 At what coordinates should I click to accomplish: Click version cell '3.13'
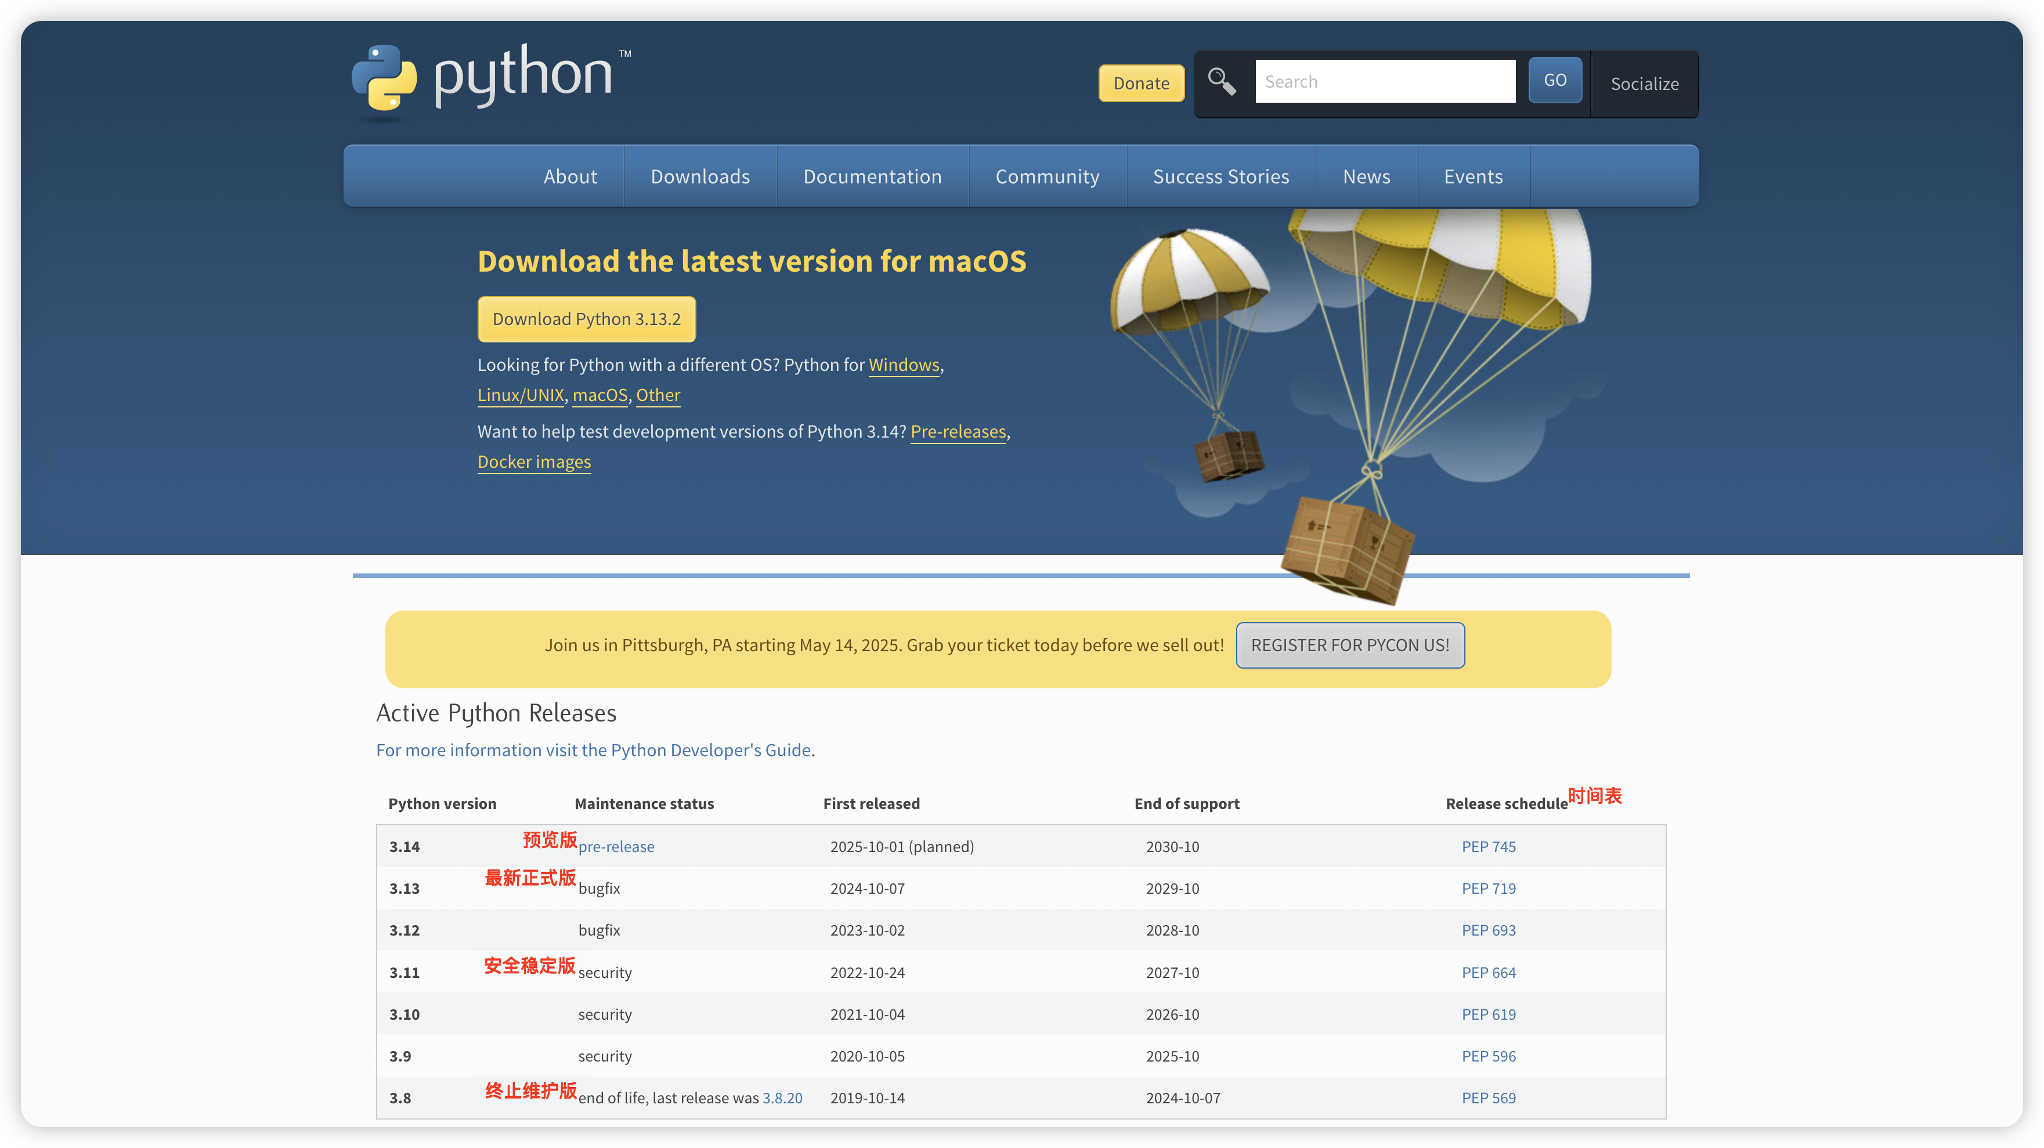[404, 889]
